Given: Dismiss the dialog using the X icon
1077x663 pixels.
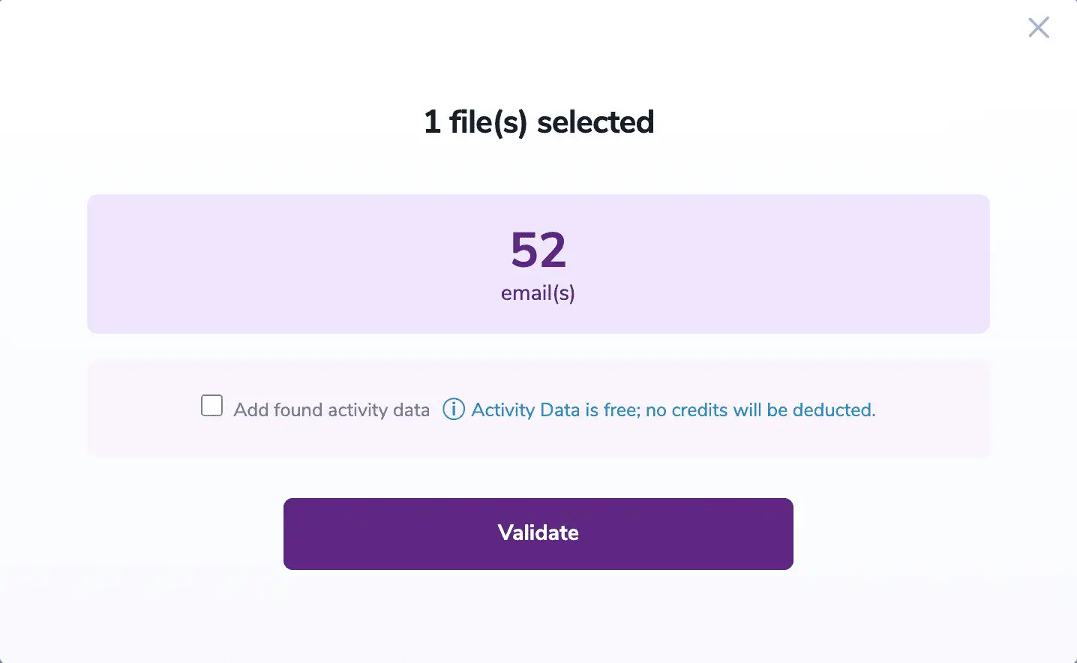Looking at the screenshot, I should [1039, 28].
